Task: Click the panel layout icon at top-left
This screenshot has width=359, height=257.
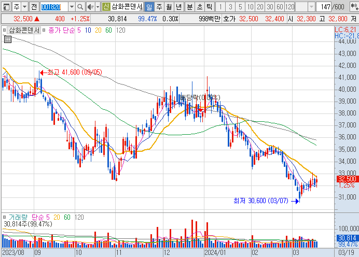Action: coord(6,7)
